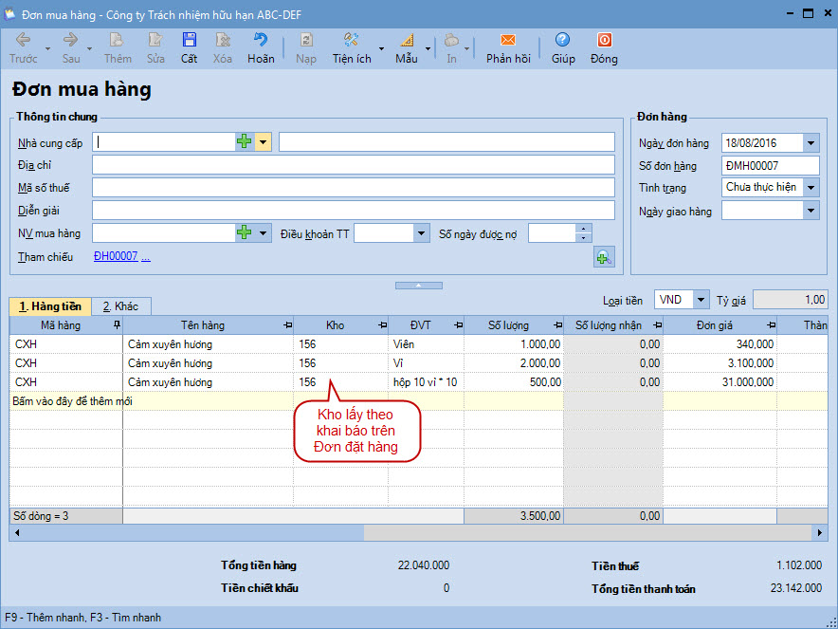Click the Diễn giải description field
This screenshot has width=838, height=629.
[354, 211]
